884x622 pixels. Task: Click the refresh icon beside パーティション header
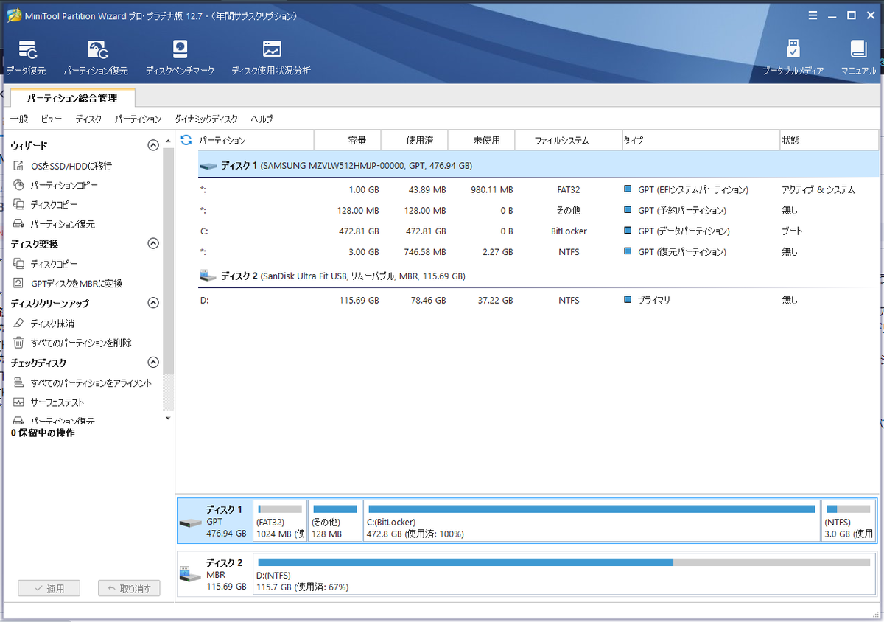(186, 140)
